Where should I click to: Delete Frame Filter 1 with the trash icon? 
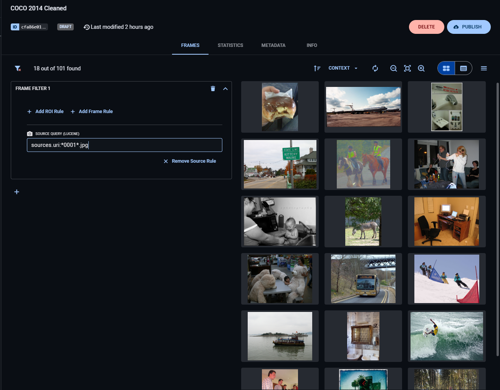tap(213, 88)
